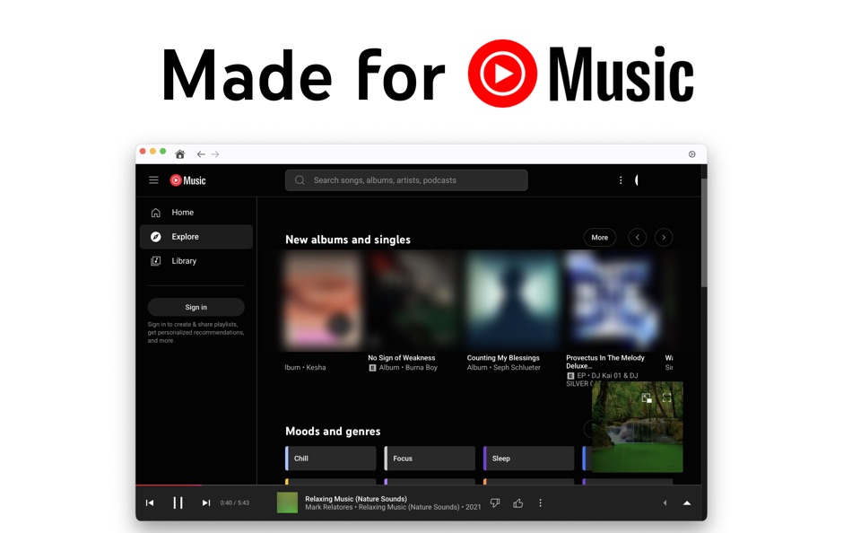Dislike the current song
Image resolution: width=852 pixels, height=533 pixels.
(495, 503)
